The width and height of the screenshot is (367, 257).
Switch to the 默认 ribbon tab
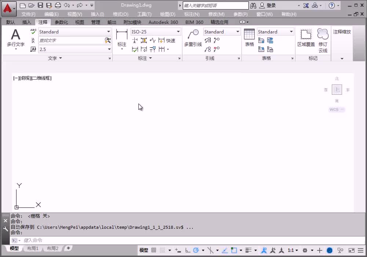click(10, 22)
